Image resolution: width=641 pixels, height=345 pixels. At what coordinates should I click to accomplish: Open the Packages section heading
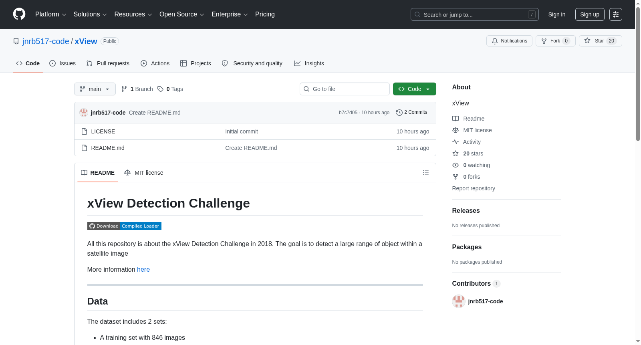click(467, 247)
